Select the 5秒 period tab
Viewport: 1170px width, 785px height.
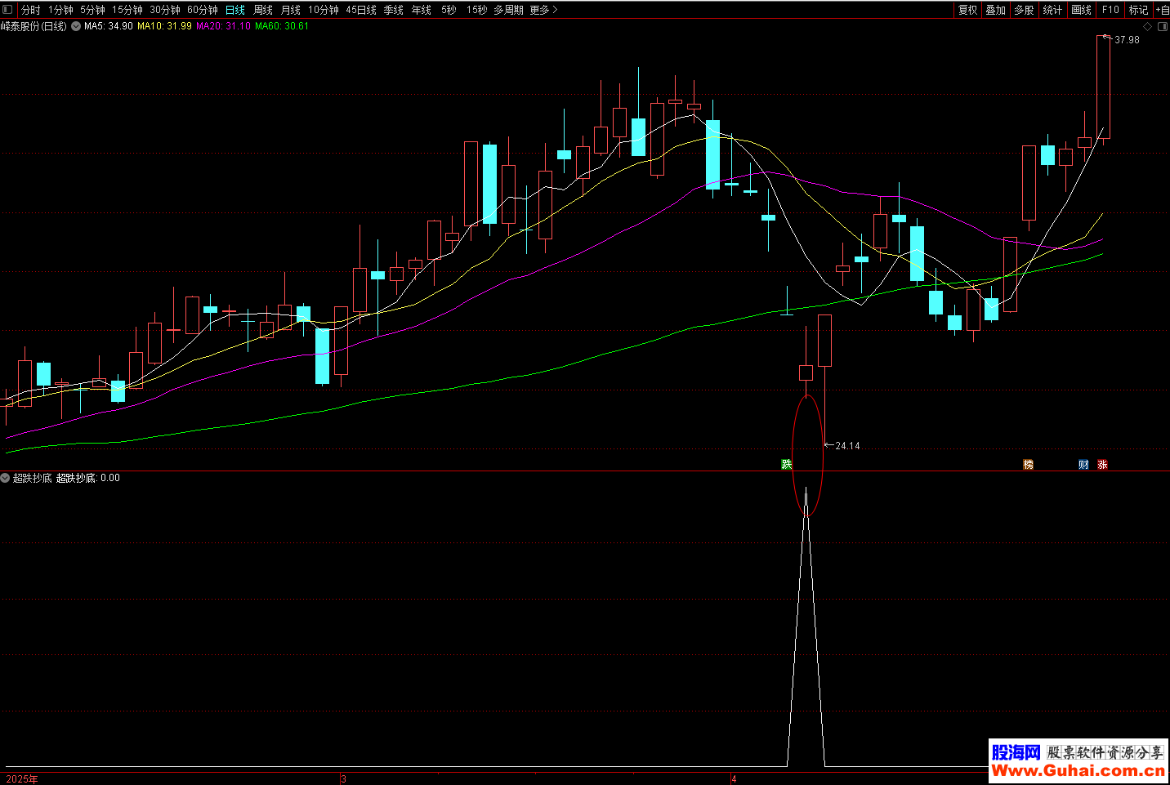coord(449,10)
